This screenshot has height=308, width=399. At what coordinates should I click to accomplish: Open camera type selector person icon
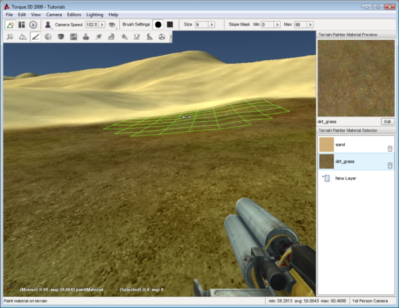click(47, 25)
